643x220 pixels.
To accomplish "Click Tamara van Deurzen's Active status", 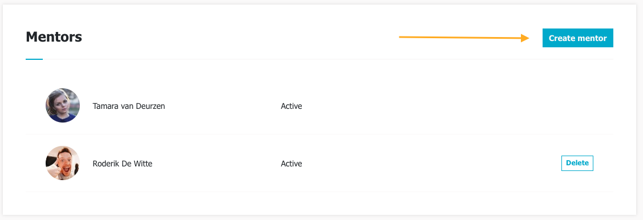I will 291,106.
